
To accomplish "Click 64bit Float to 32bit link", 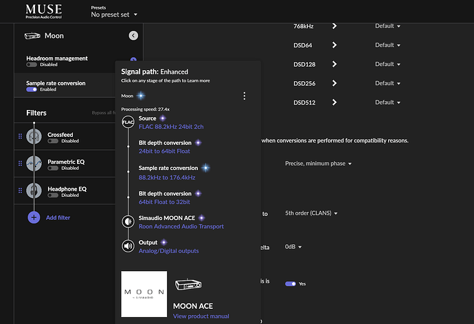I will click(x=164, y=202).
